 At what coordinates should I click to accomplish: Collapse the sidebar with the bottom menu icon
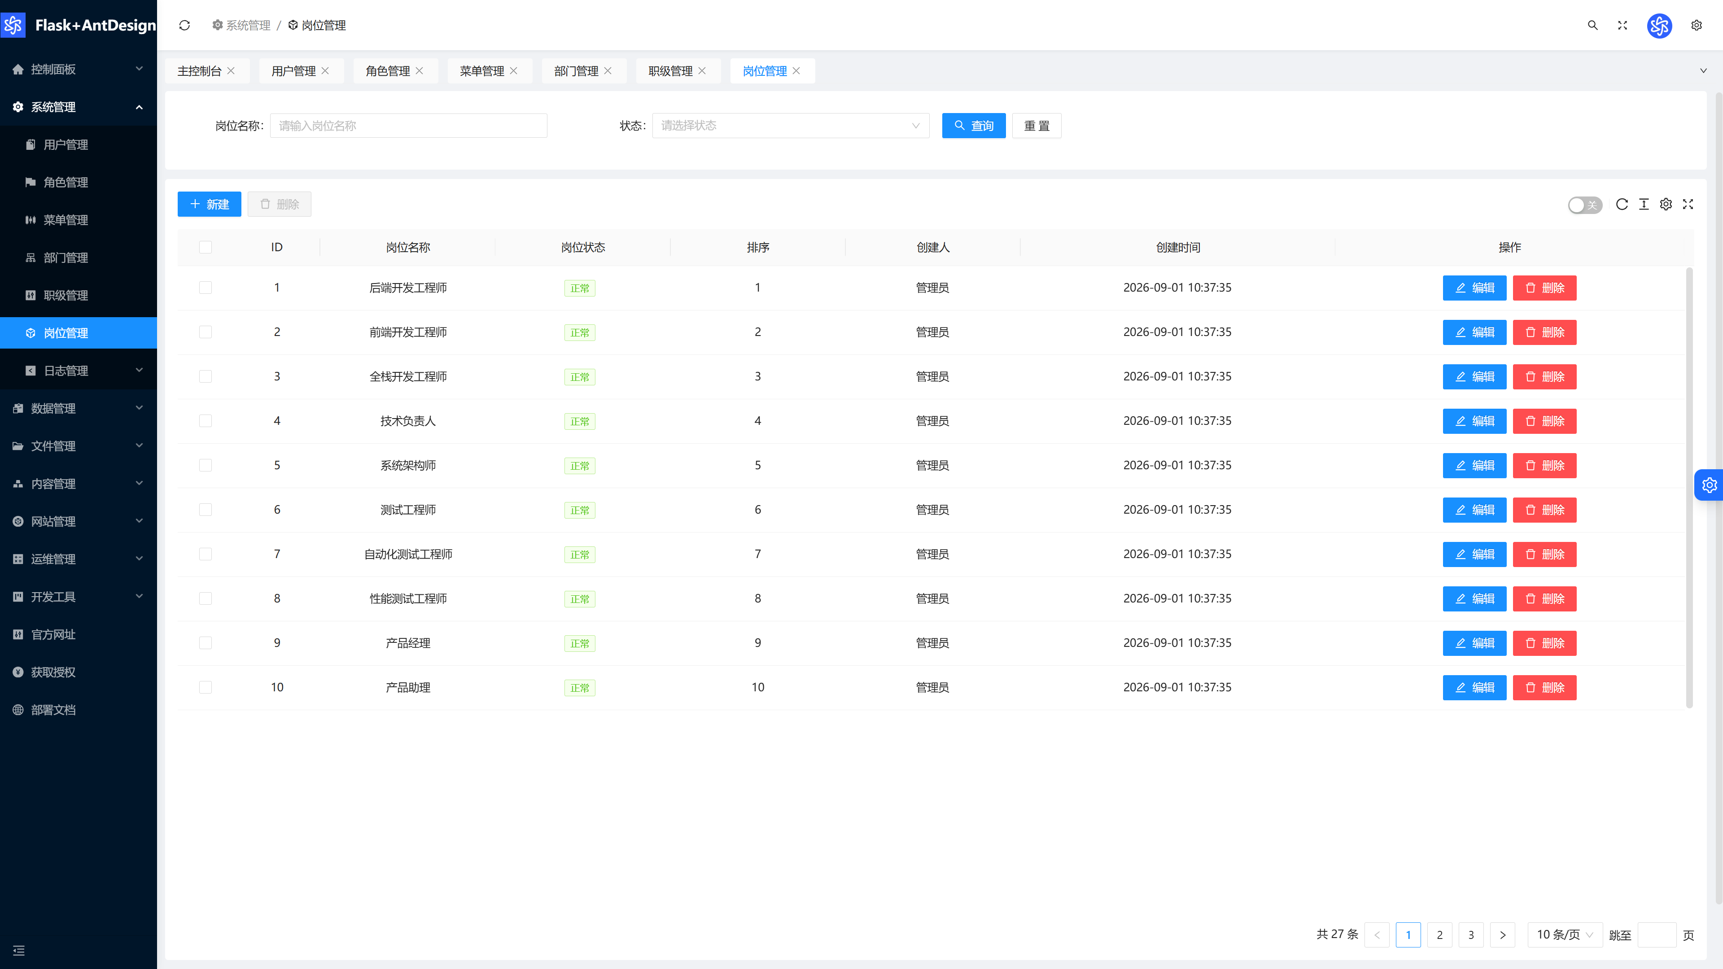point(19,950)
